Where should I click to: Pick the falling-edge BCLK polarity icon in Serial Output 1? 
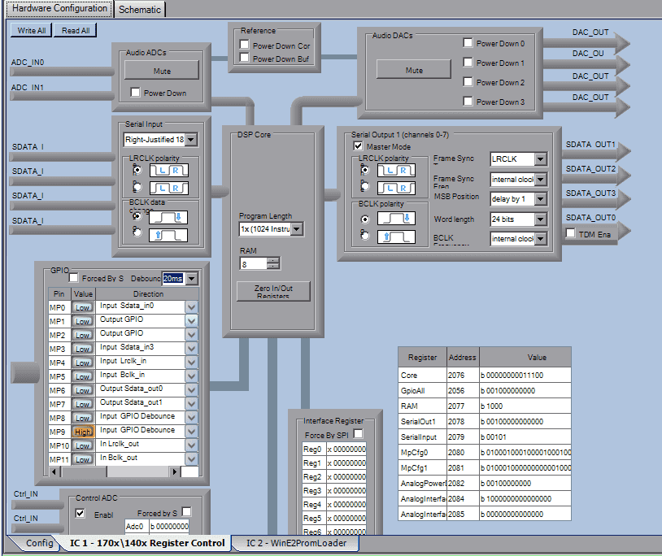click(x=396, y=219)
